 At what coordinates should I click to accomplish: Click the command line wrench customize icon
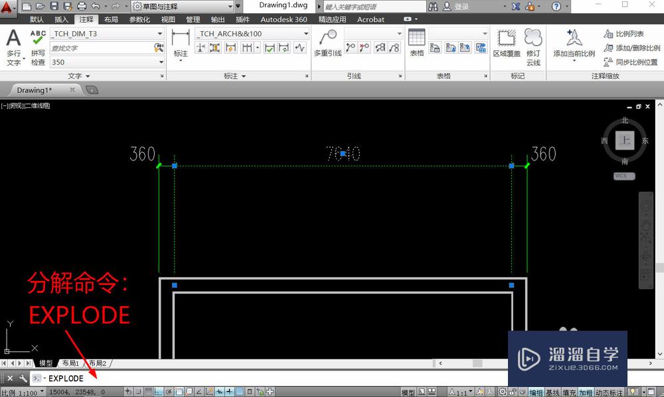23,378
